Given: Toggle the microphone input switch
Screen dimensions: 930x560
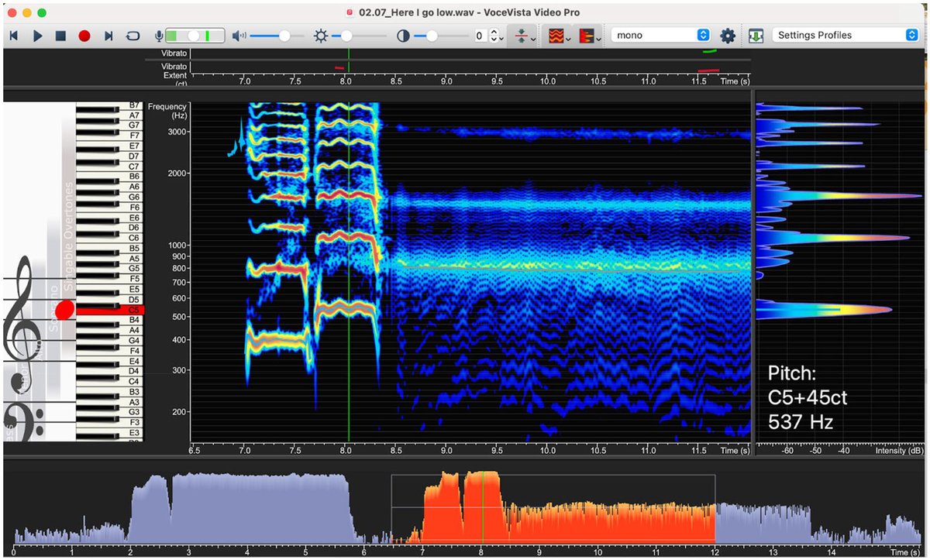Looking at the screenshot, I should (x=195, y=36).
